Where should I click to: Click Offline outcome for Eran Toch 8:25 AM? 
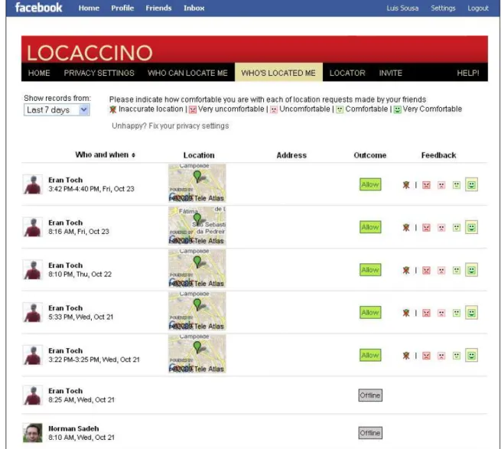tap(370, 395)
